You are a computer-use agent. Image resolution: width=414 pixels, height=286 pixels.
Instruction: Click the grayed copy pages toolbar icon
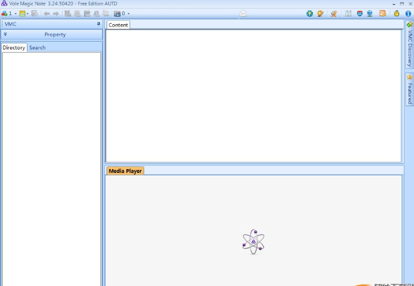pos(106,13)
